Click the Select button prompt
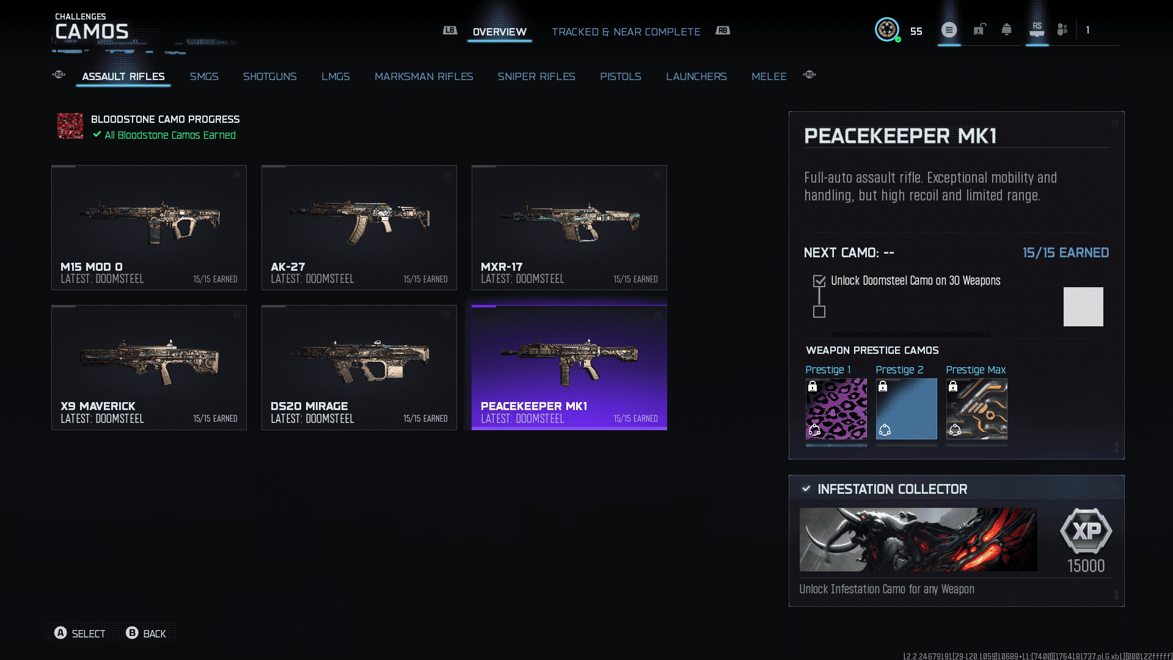 pyautogui.click(x=79, y=633)
